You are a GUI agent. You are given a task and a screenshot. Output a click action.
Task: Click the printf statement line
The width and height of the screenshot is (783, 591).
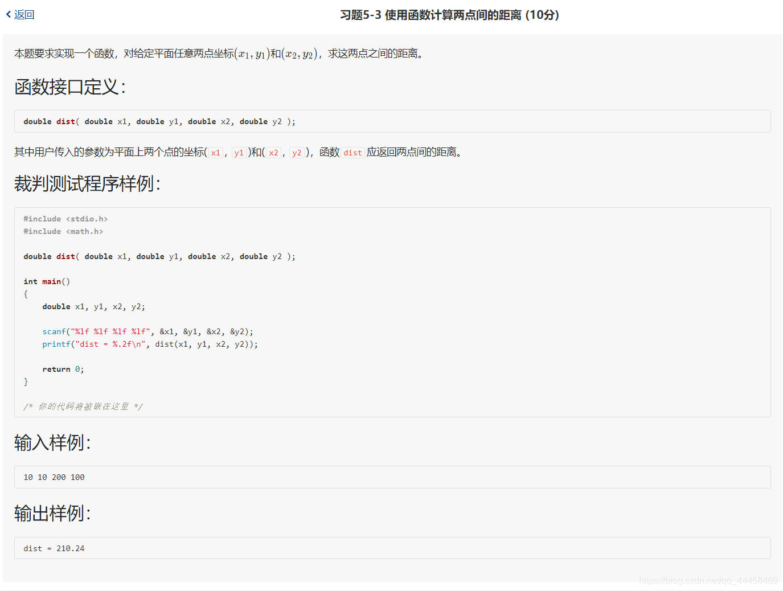[x=150, y=344]
